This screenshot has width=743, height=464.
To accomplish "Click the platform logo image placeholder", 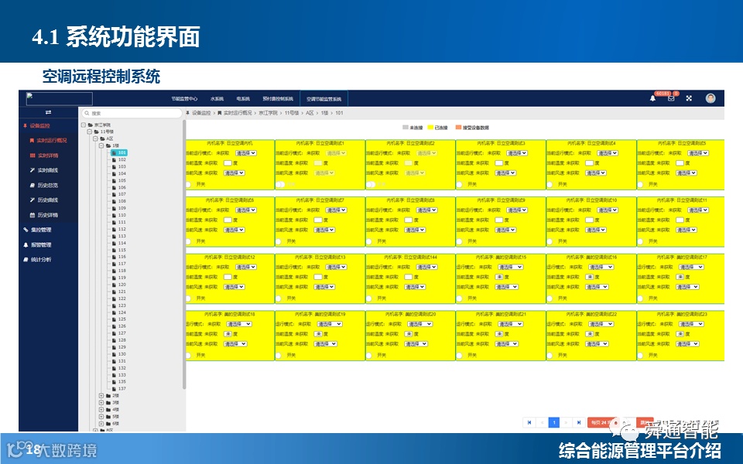I will tap(60, 98).
